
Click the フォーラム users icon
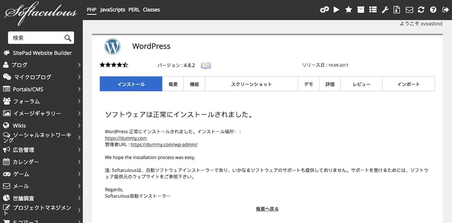click(x=7, y=101)
